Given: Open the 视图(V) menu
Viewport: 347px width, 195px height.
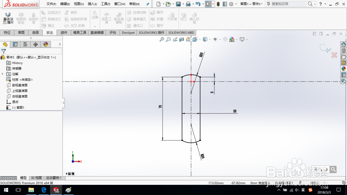Looking at the screenshot, I should (x=78, y=4).
